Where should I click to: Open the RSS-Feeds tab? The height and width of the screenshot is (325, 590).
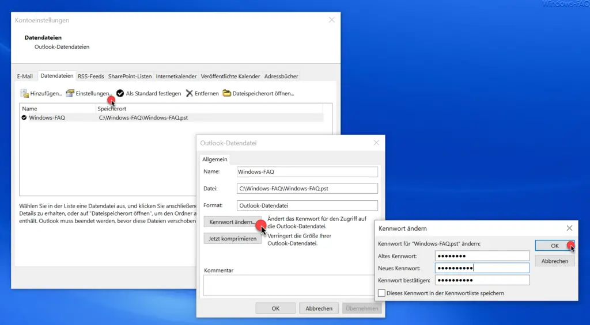(x=90, y=77)
